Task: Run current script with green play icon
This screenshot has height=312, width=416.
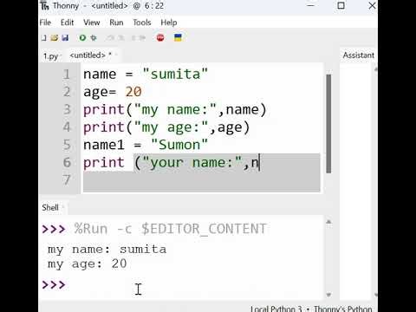Action: pyautogui.click(x=82, y=37)
